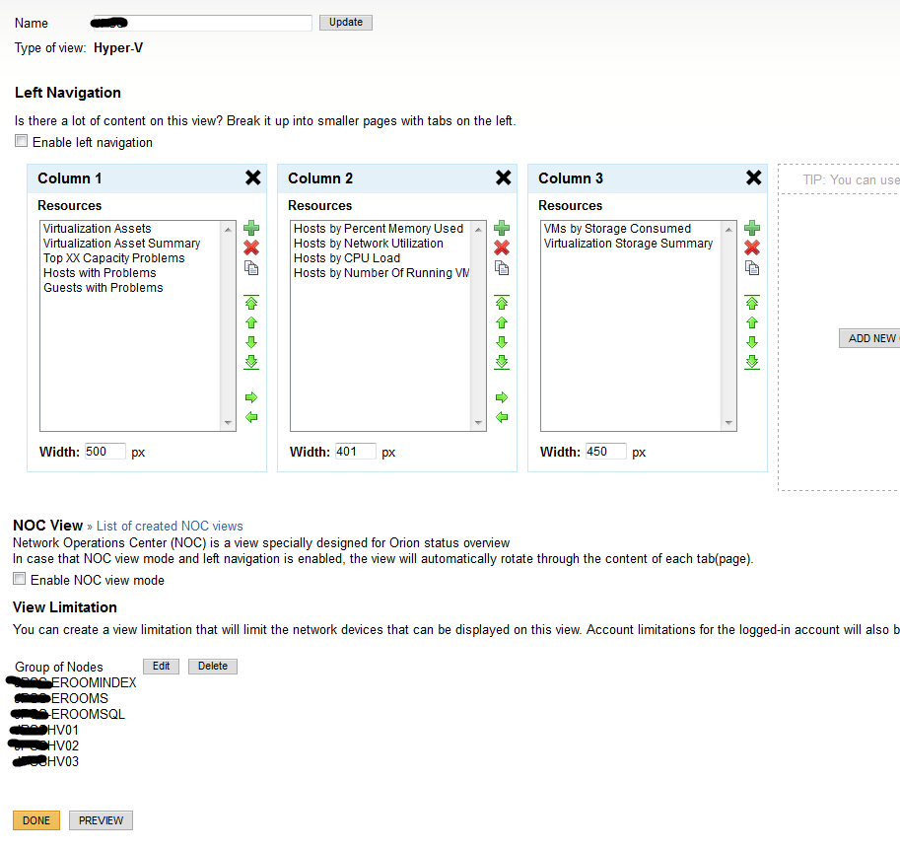Image resolution: width=900 pixels, height=850 pixels.
Task: Delete the Group of Nodes limitation
Action: (213, 667)
